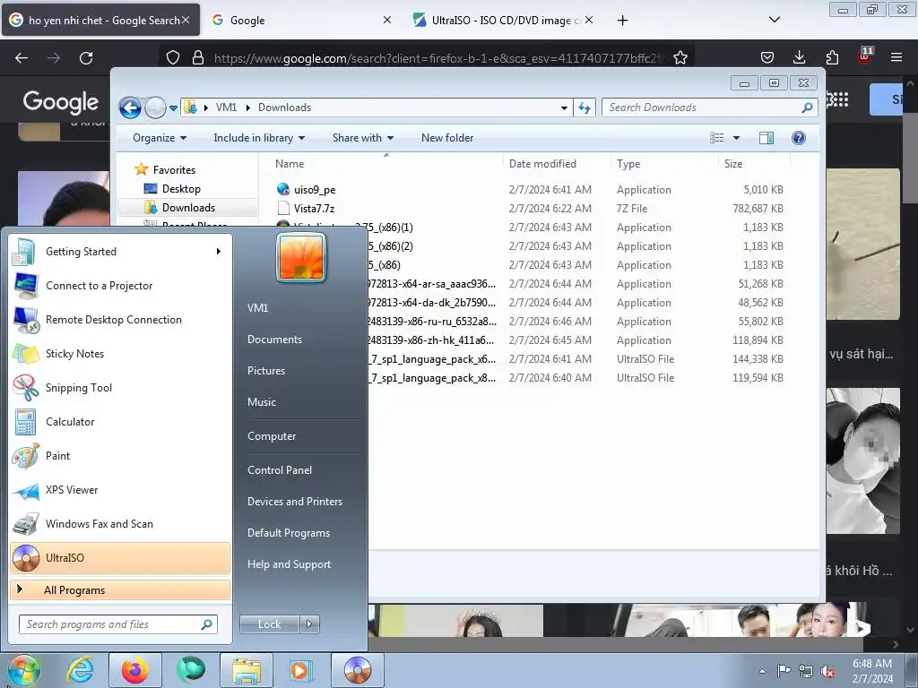This screenshot has height=688, width=918.
Task: Click Firefox reload page button
Action: 86,58
